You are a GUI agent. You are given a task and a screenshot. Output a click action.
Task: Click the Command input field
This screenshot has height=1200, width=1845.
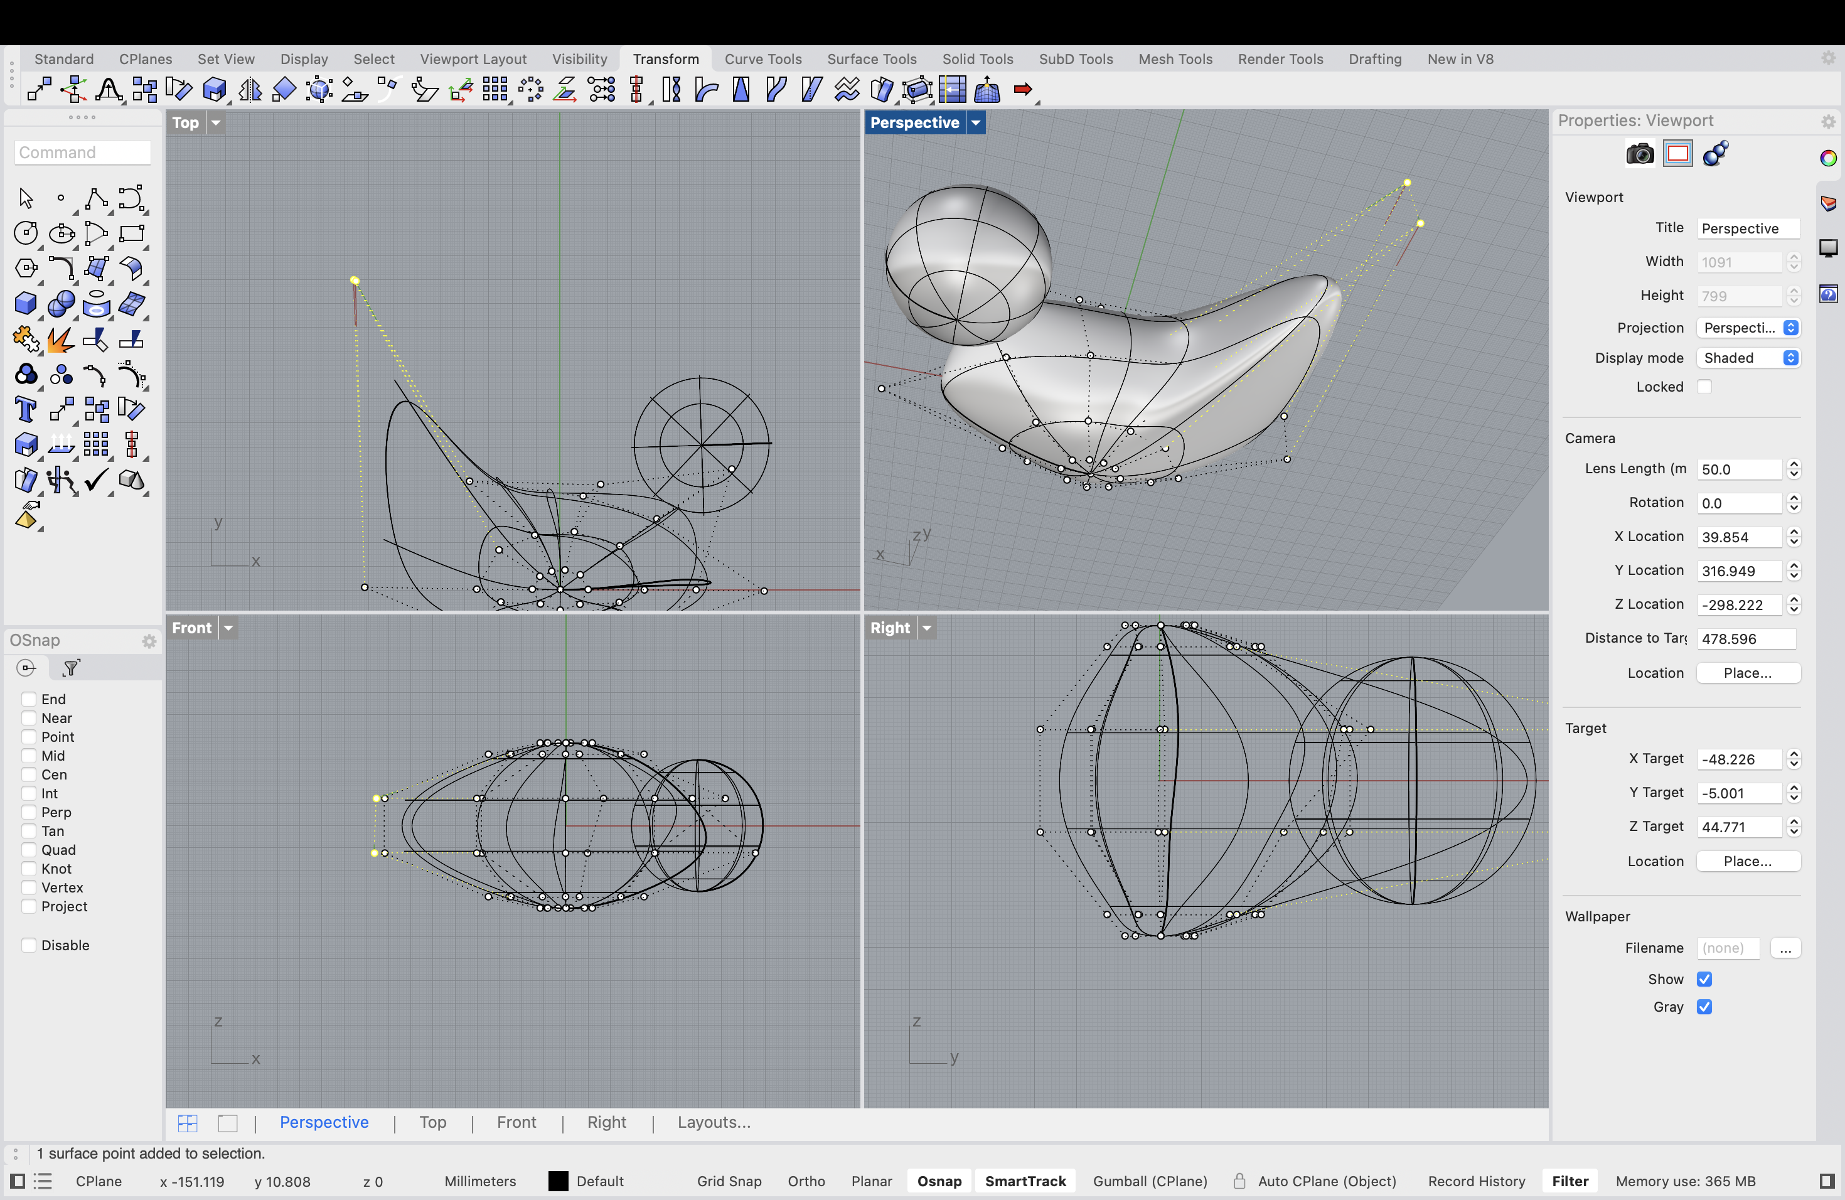(83, 153)
